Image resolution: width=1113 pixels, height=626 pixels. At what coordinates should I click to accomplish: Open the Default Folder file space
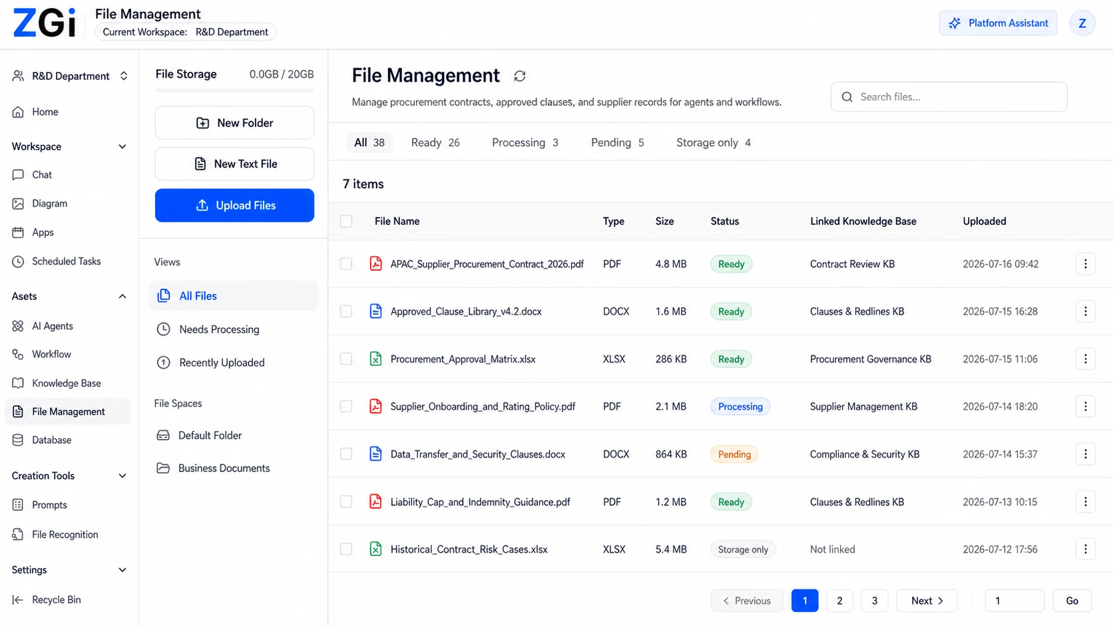click(210, 435)
